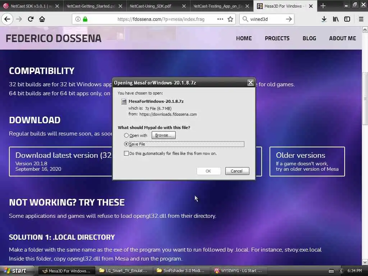Expand hidden system tray icons arrow
368x276 pixels.
(341, 271)
